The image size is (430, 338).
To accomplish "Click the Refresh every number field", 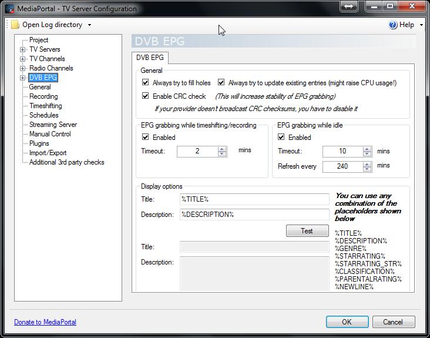I will 343,166.
